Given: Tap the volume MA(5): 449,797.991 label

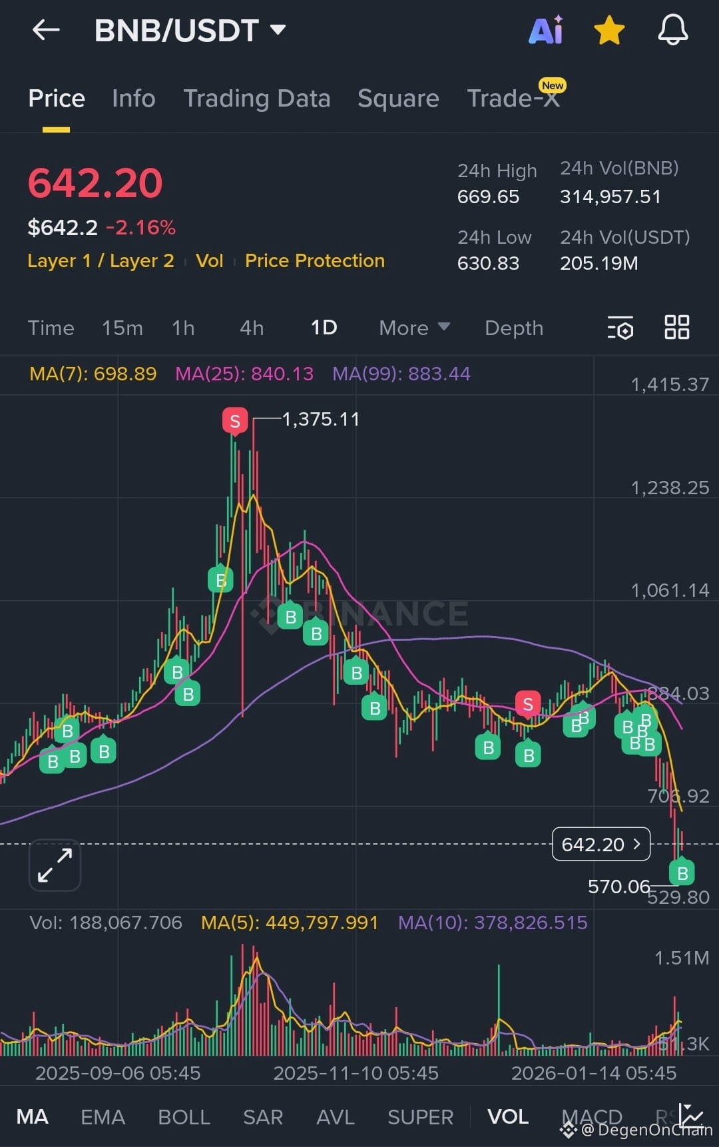Looking at the screenshot, I should [x=290, y=923].
